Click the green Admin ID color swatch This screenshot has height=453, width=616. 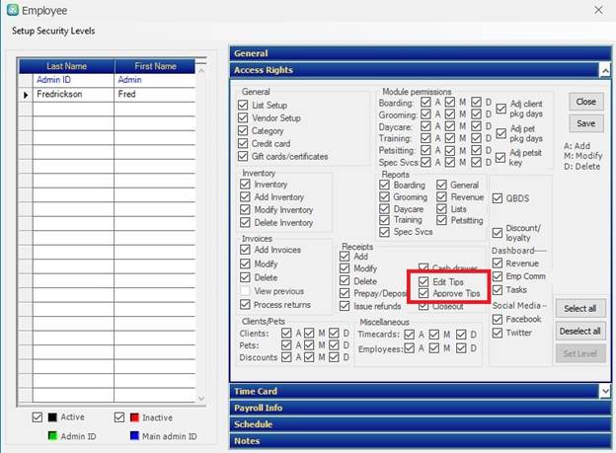(53, 436)
